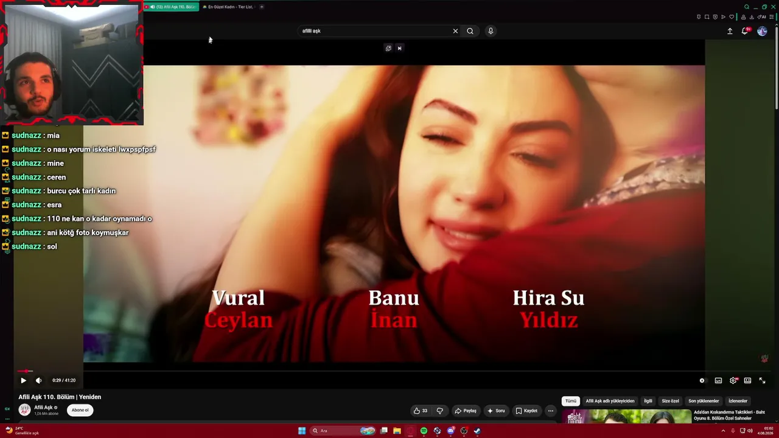Show hidden system tray icons

pyautogui.click(x=723, y=431)
